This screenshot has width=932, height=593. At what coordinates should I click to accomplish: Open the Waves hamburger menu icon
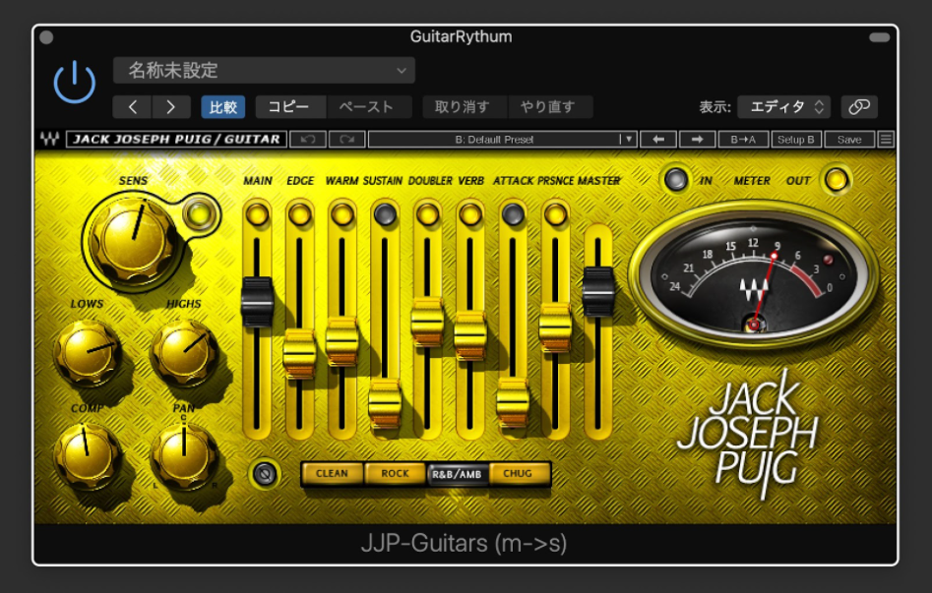click(x=886, y=139)
